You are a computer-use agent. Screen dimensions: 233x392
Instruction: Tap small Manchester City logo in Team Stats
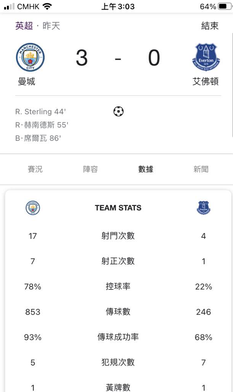33,208
